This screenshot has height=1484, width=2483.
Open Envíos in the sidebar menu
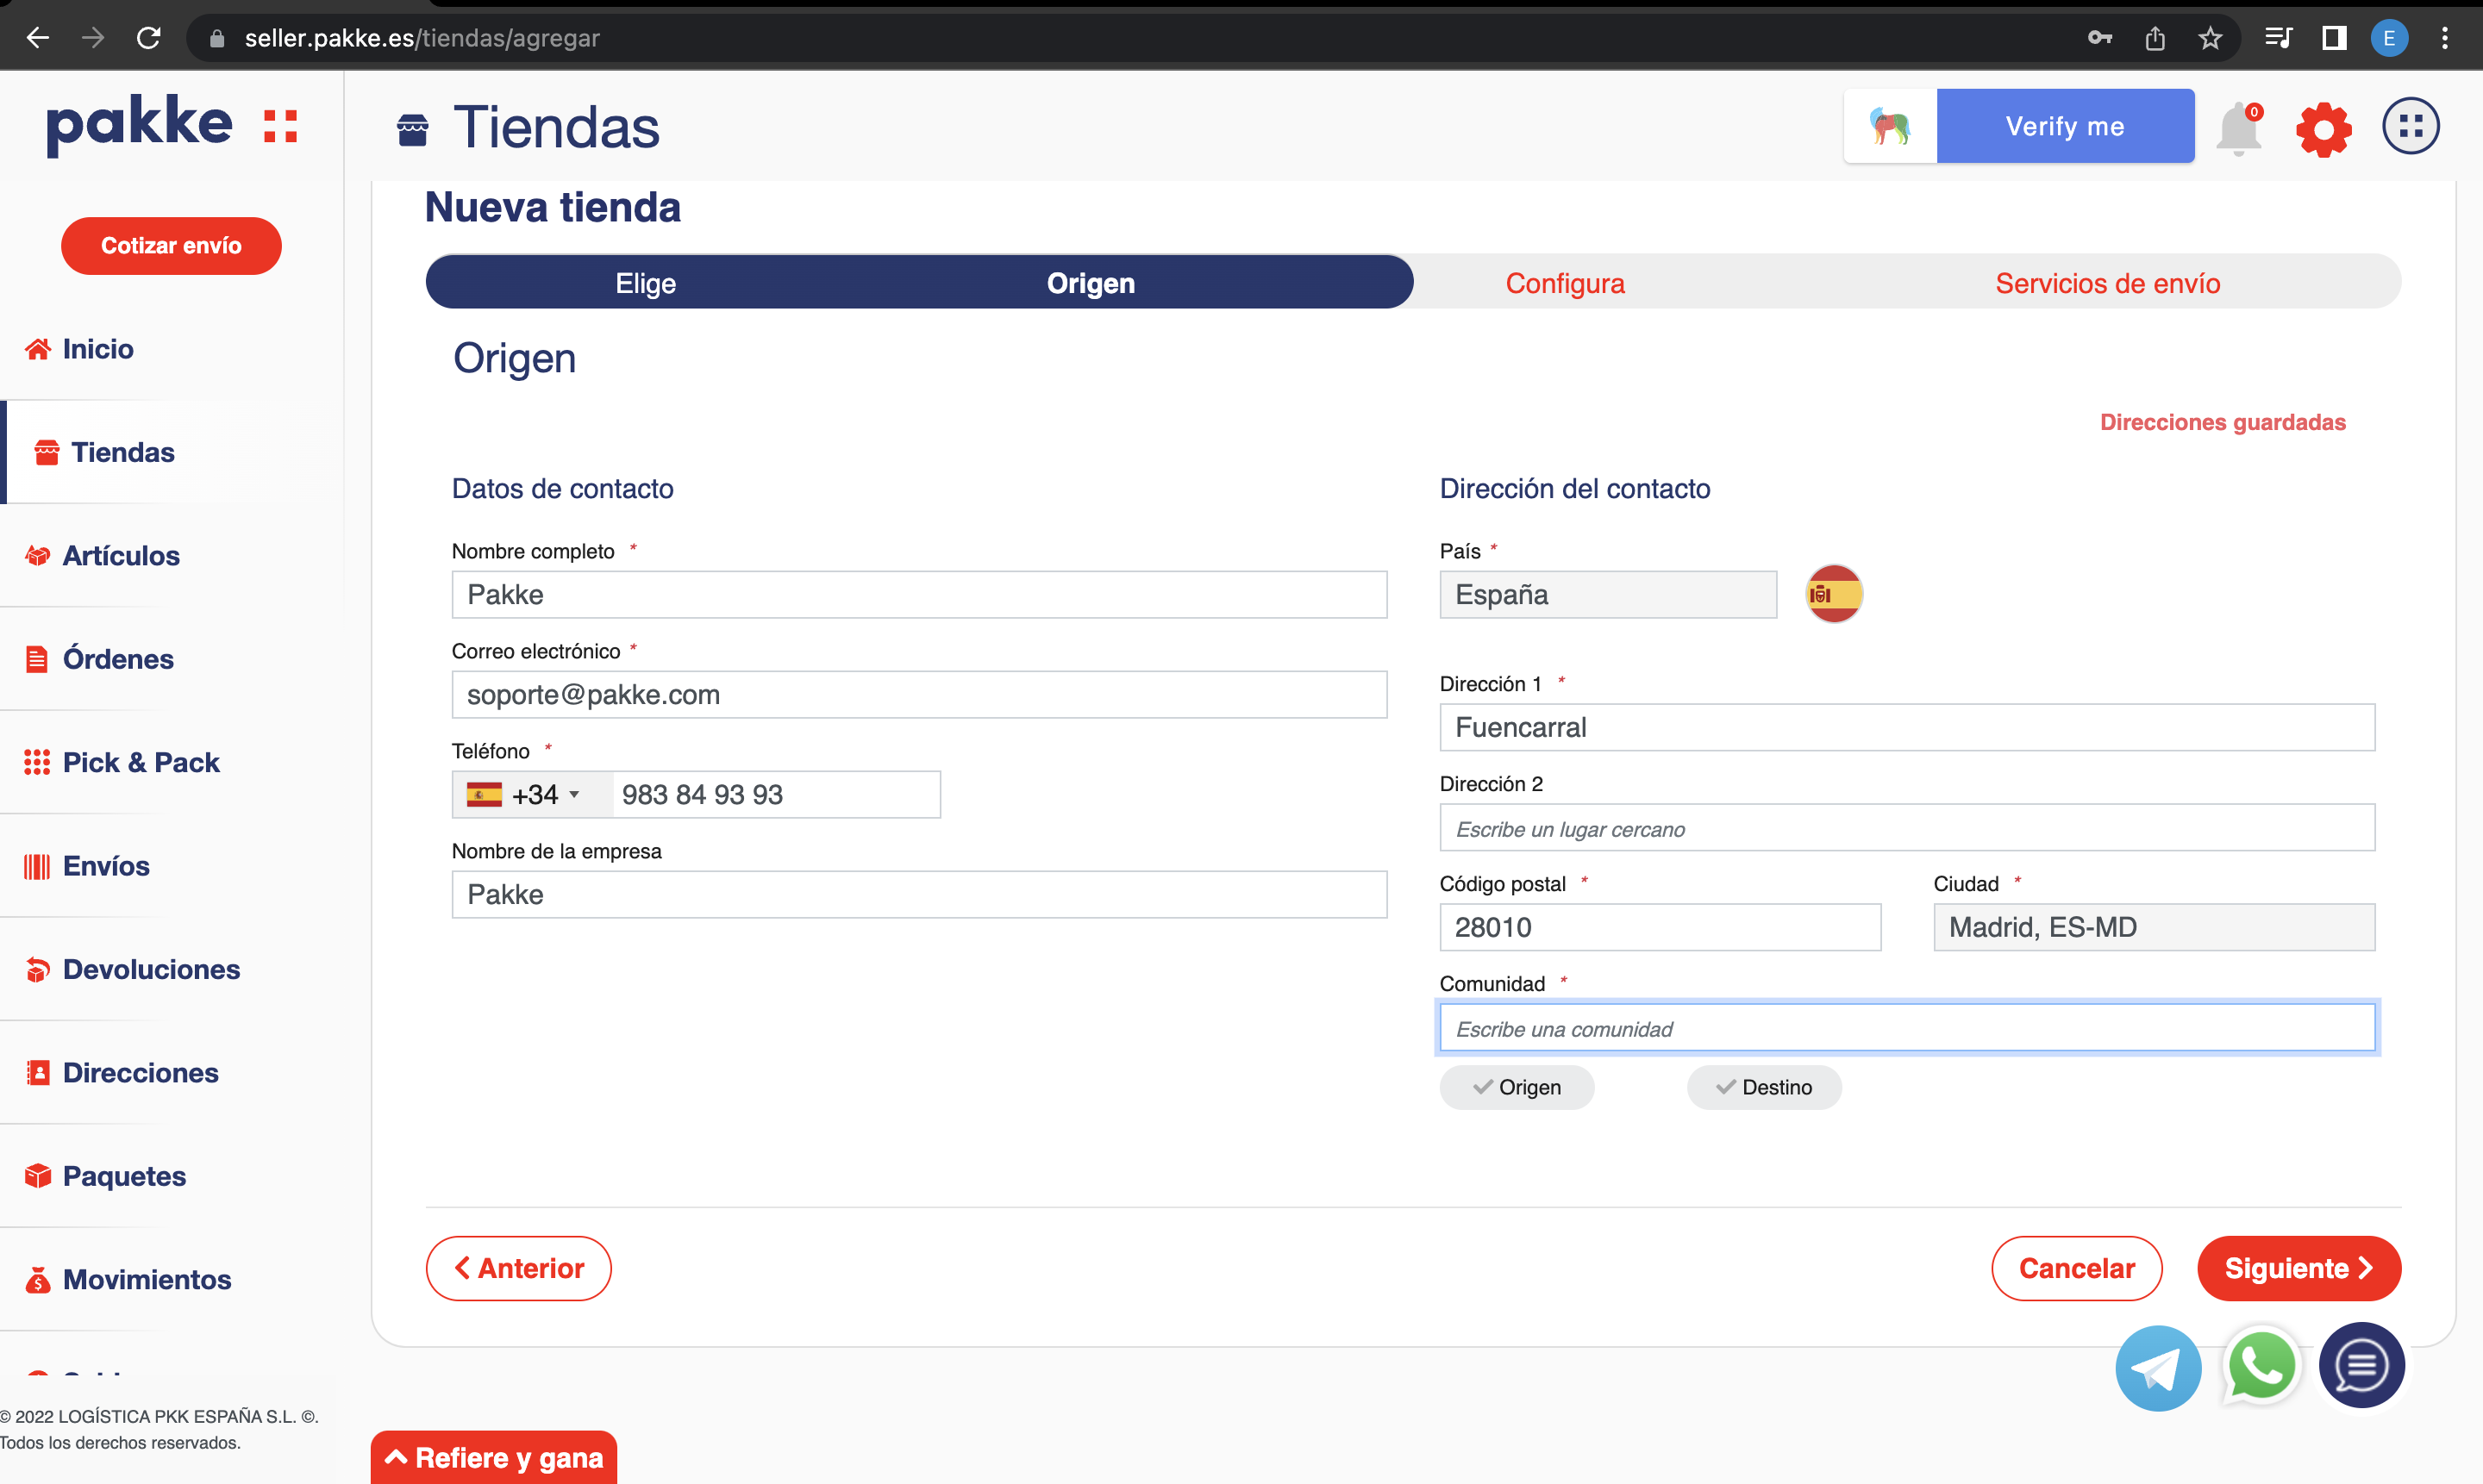point(105,866)
